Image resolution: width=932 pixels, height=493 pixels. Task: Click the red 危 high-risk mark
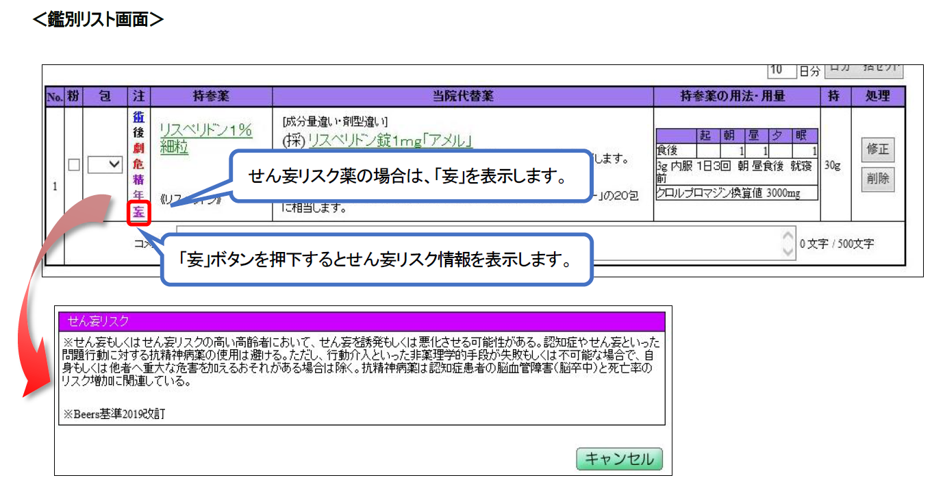(139, 164)
